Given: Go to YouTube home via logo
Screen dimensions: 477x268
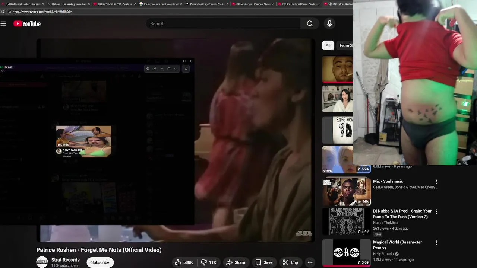Looking at the screenshot, I should (x=27, y=24).
